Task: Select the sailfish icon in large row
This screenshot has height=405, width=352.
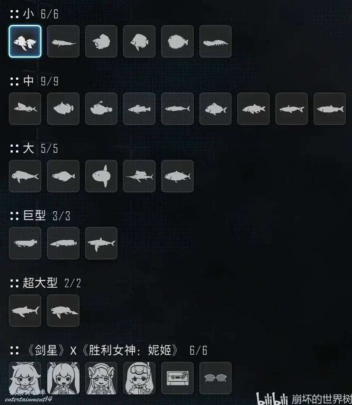Action: pyautogui.click(x=139, y=176)
